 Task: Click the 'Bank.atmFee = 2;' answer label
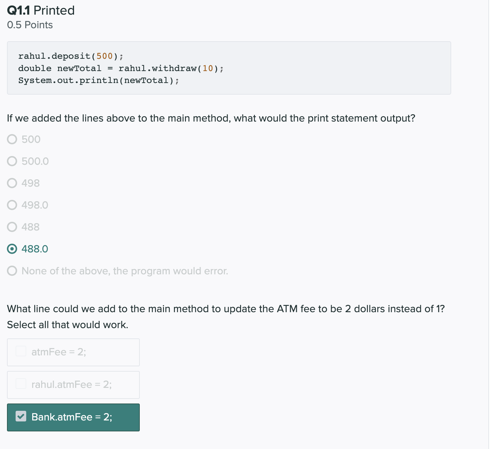(72, 417)
